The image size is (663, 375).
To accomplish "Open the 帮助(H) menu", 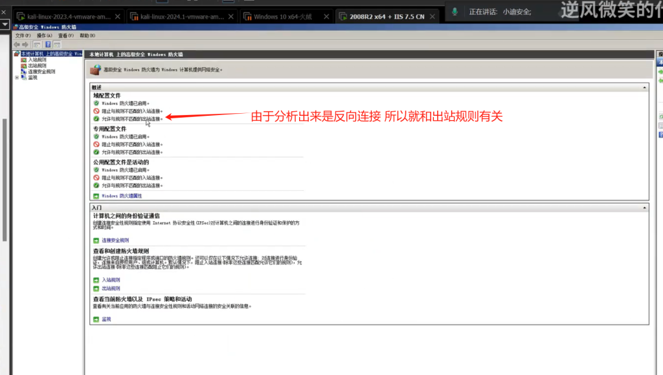I will [87, 36].
